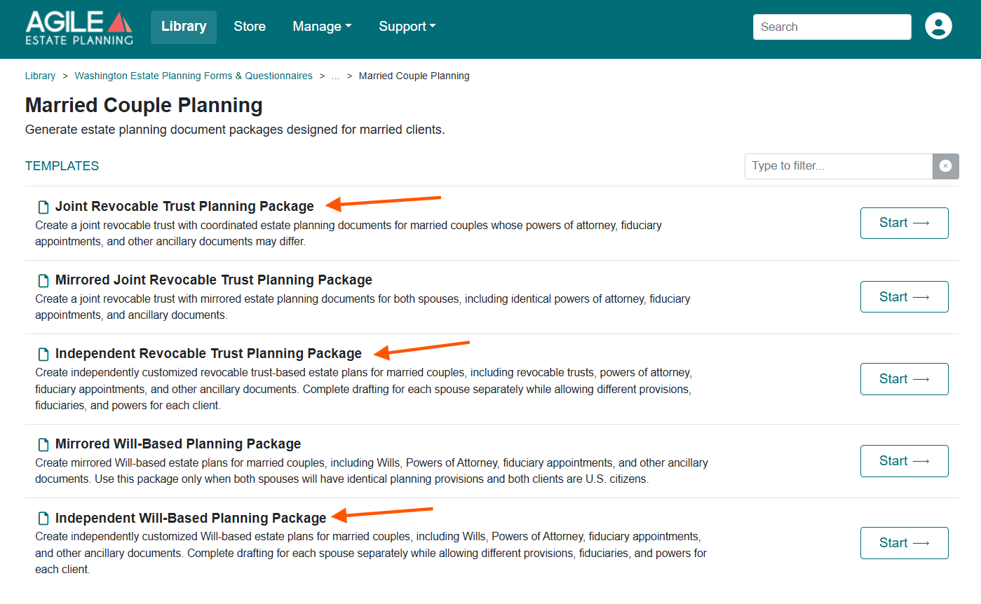Start the Joint Revocable Trust Planning Package
This screenshot has height=604, width=981.
pos(904,223)
